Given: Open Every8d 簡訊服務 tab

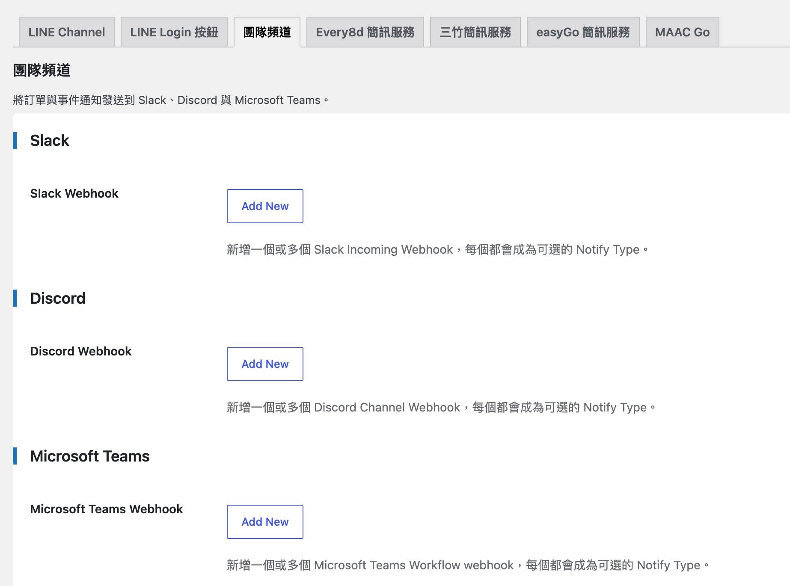Looking at the screenshot, I should click(365, 32).
